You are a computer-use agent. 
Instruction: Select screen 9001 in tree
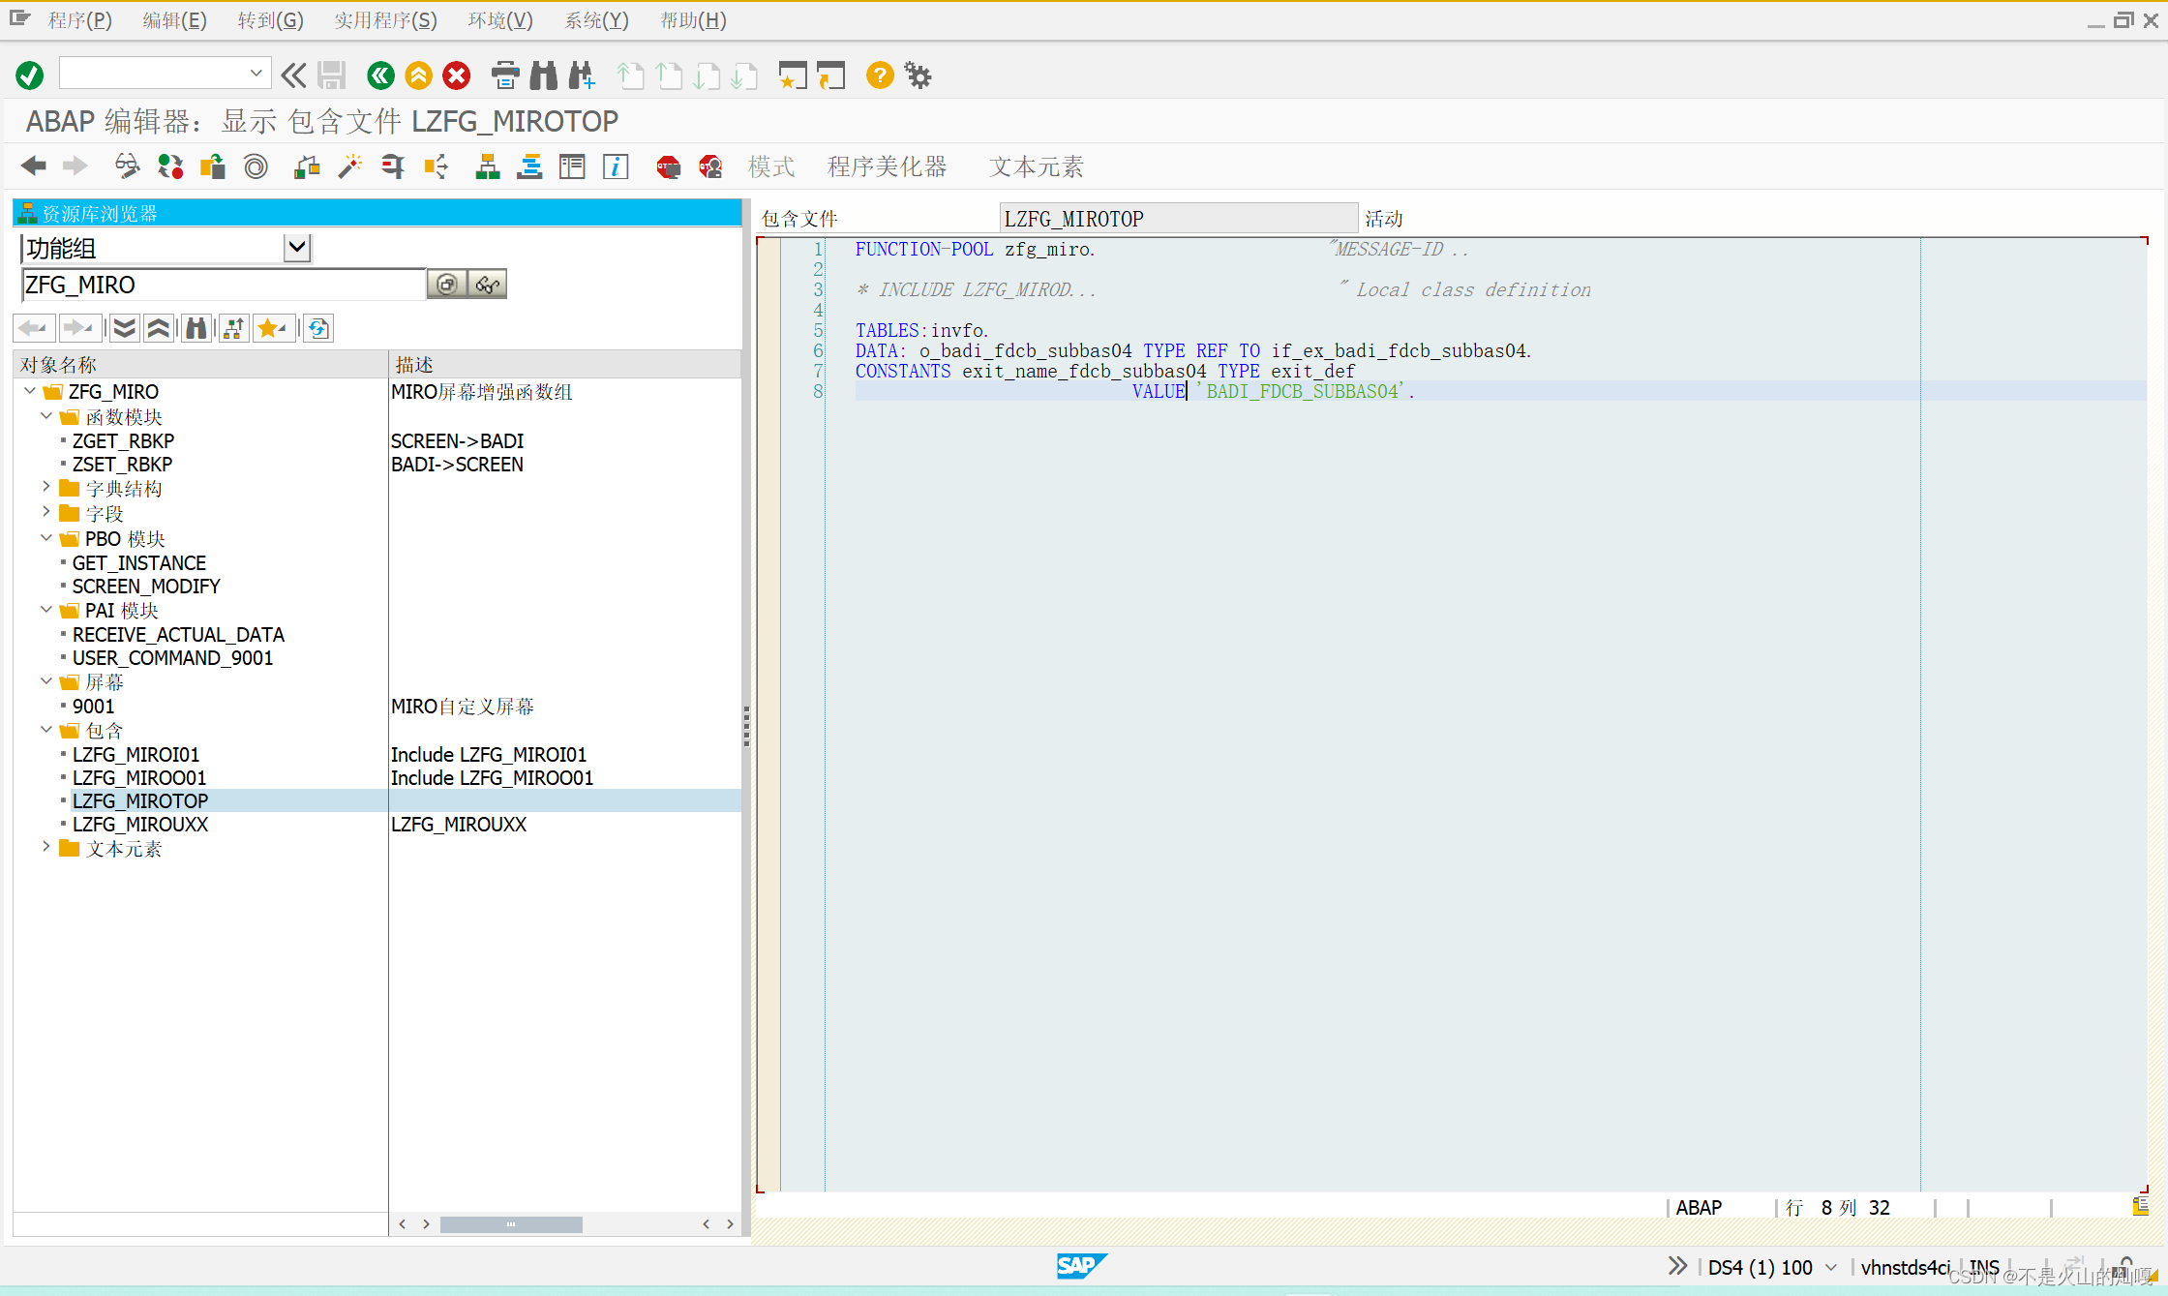click(x=93, y=707)
